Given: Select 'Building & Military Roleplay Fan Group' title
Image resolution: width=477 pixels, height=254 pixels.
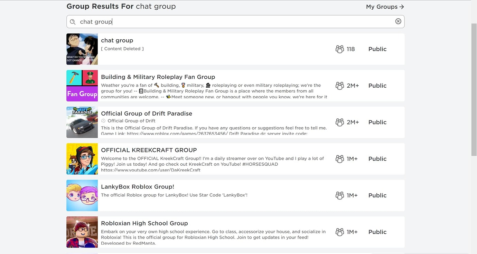Looking at the screenshot, I should 158,77.
